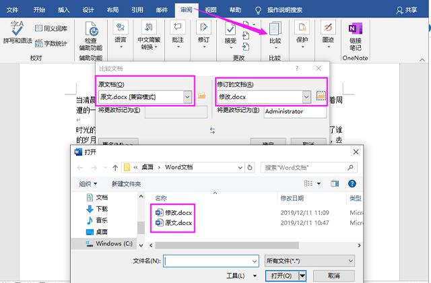The image size is (431, 283).
Task: Open the Protect (保护) menu
Action: (x=302, y=34)
